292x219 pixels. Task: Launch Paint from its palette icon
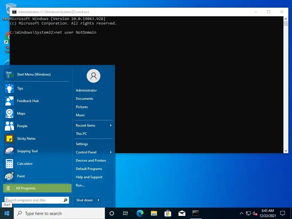click(x=9, y=176)
